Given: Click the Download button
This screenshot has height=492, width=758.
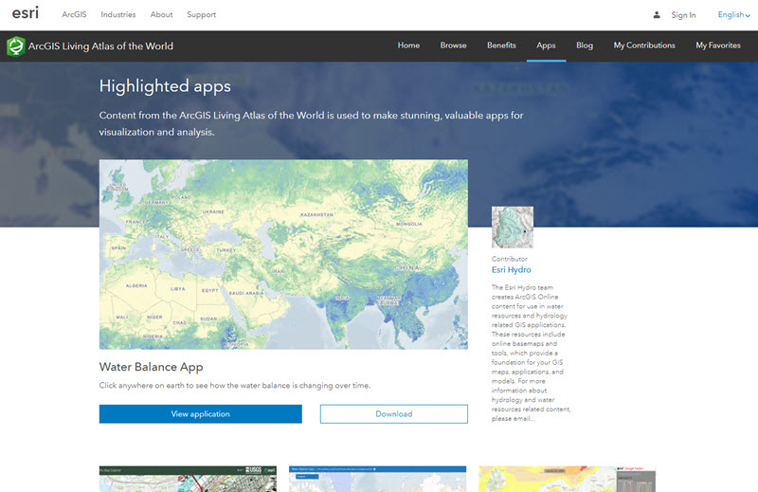Looking at the screenshot, I should [394, 414].
